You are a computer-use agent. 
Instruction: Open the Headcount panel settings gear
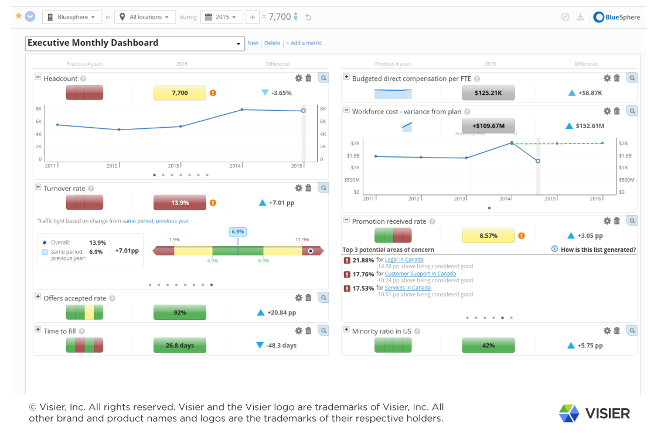[x=298, y=77]
